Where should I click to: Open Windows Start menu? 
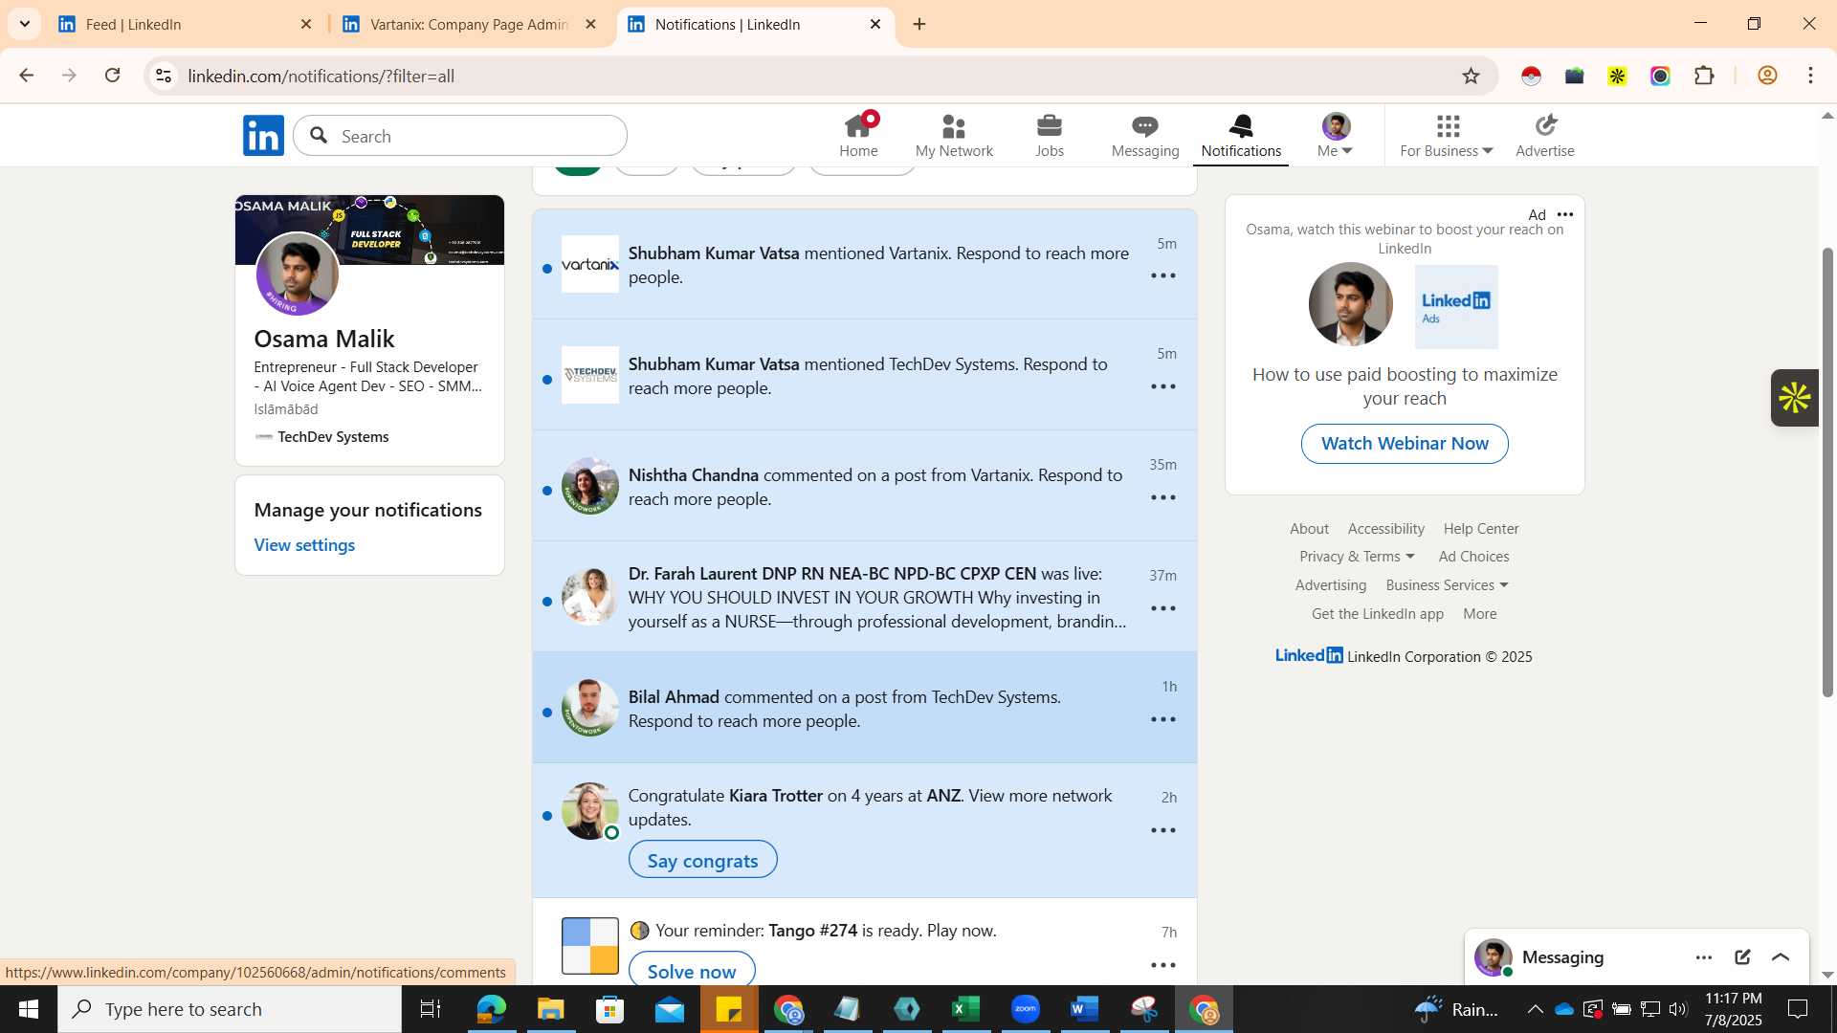pos(28,1009)
